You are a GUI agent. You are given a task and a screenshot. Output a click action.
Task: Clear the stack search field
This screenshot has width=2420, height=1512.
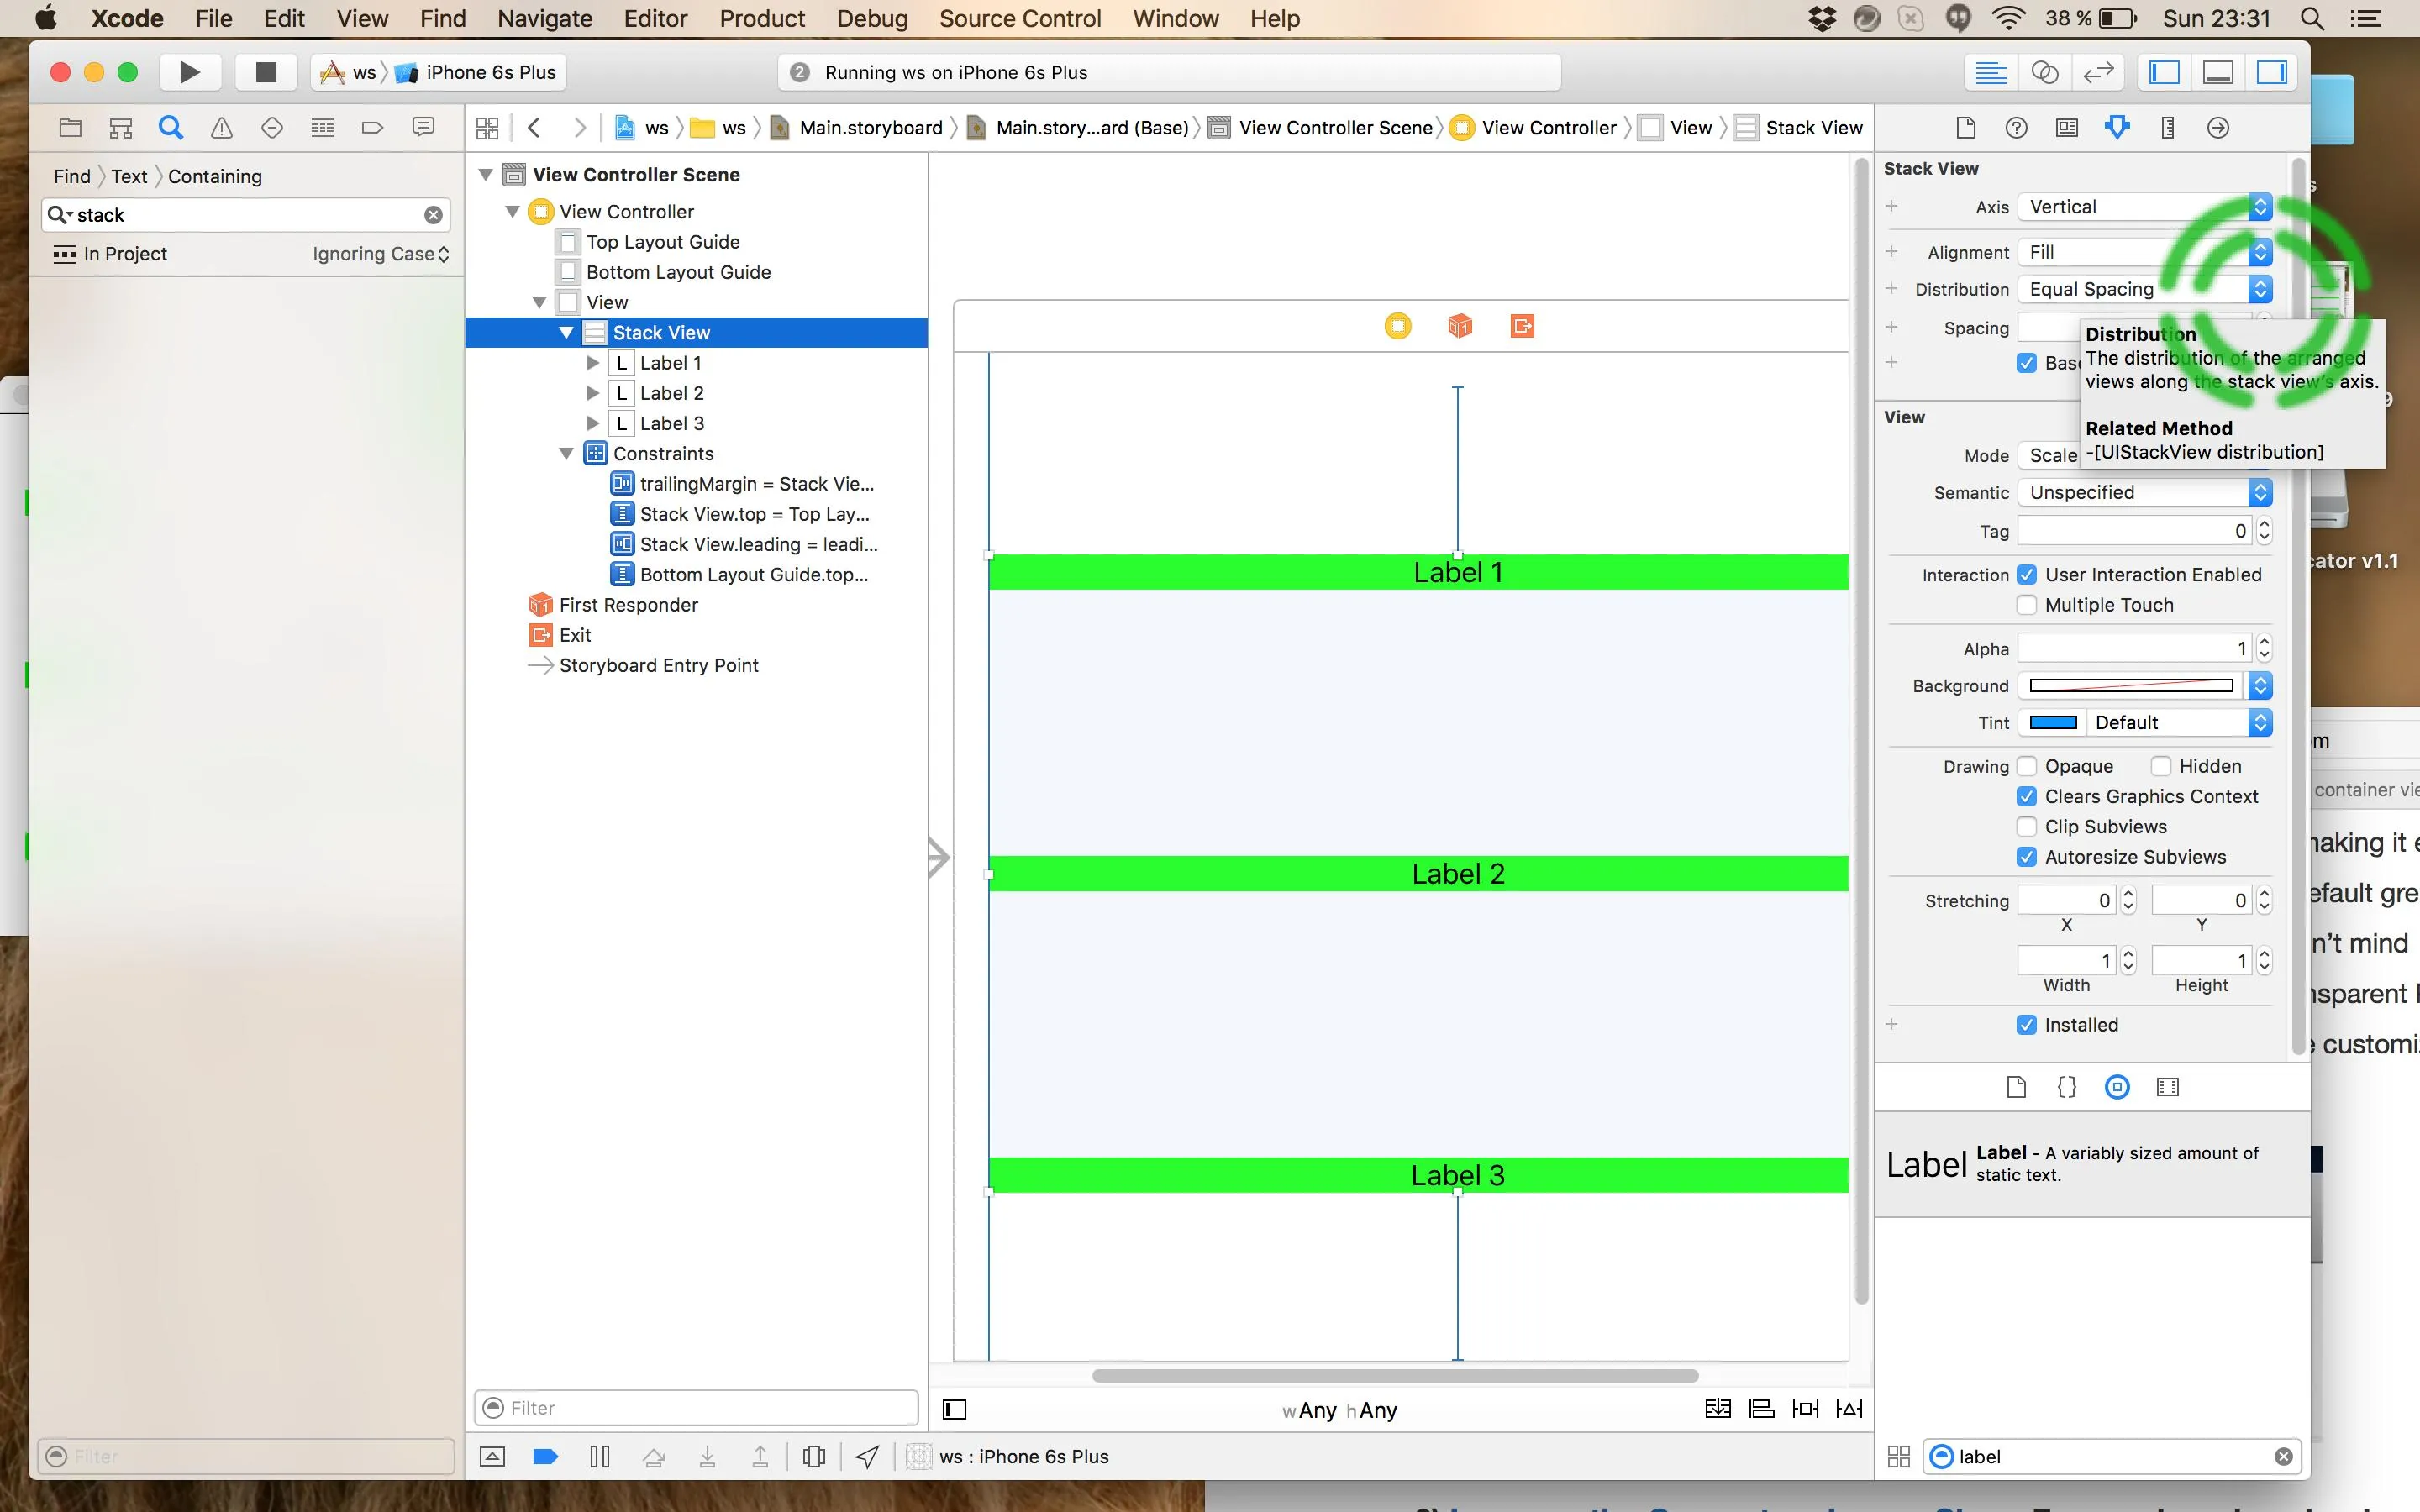pos(433,215)
